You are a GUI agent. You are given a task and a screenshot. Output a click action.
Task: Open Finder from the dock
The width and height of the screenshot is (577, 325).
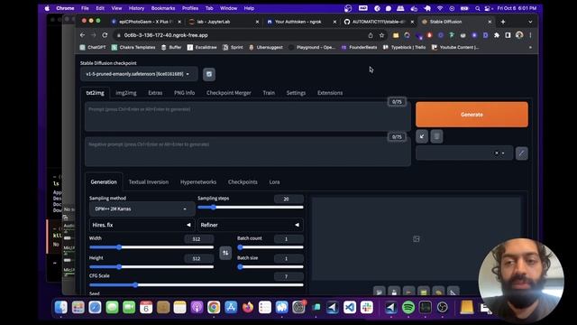(61, 307)
